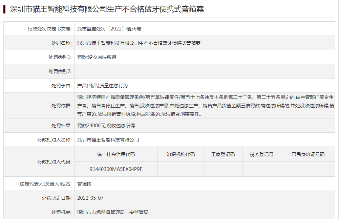Click the 税务登记号 column header
The height and width of the screenshot is (219, 339).
[x=261, y=154]
